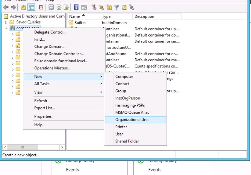The width and height of the screenshot is (251, 175).
Task: Click the add to group toolbar icon
Action: [x=132, y=7]
